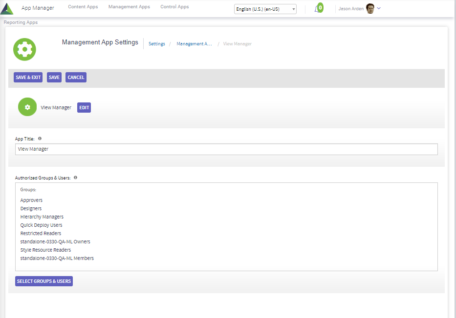
Task: Click the large green gear settings icon
Action: tap(24, 49)
